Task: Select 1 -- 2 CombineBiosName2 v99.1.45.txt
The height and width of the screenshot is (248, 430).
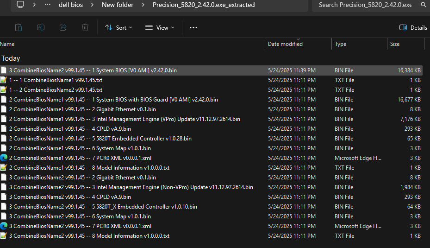Action: [x=211, y=90]
